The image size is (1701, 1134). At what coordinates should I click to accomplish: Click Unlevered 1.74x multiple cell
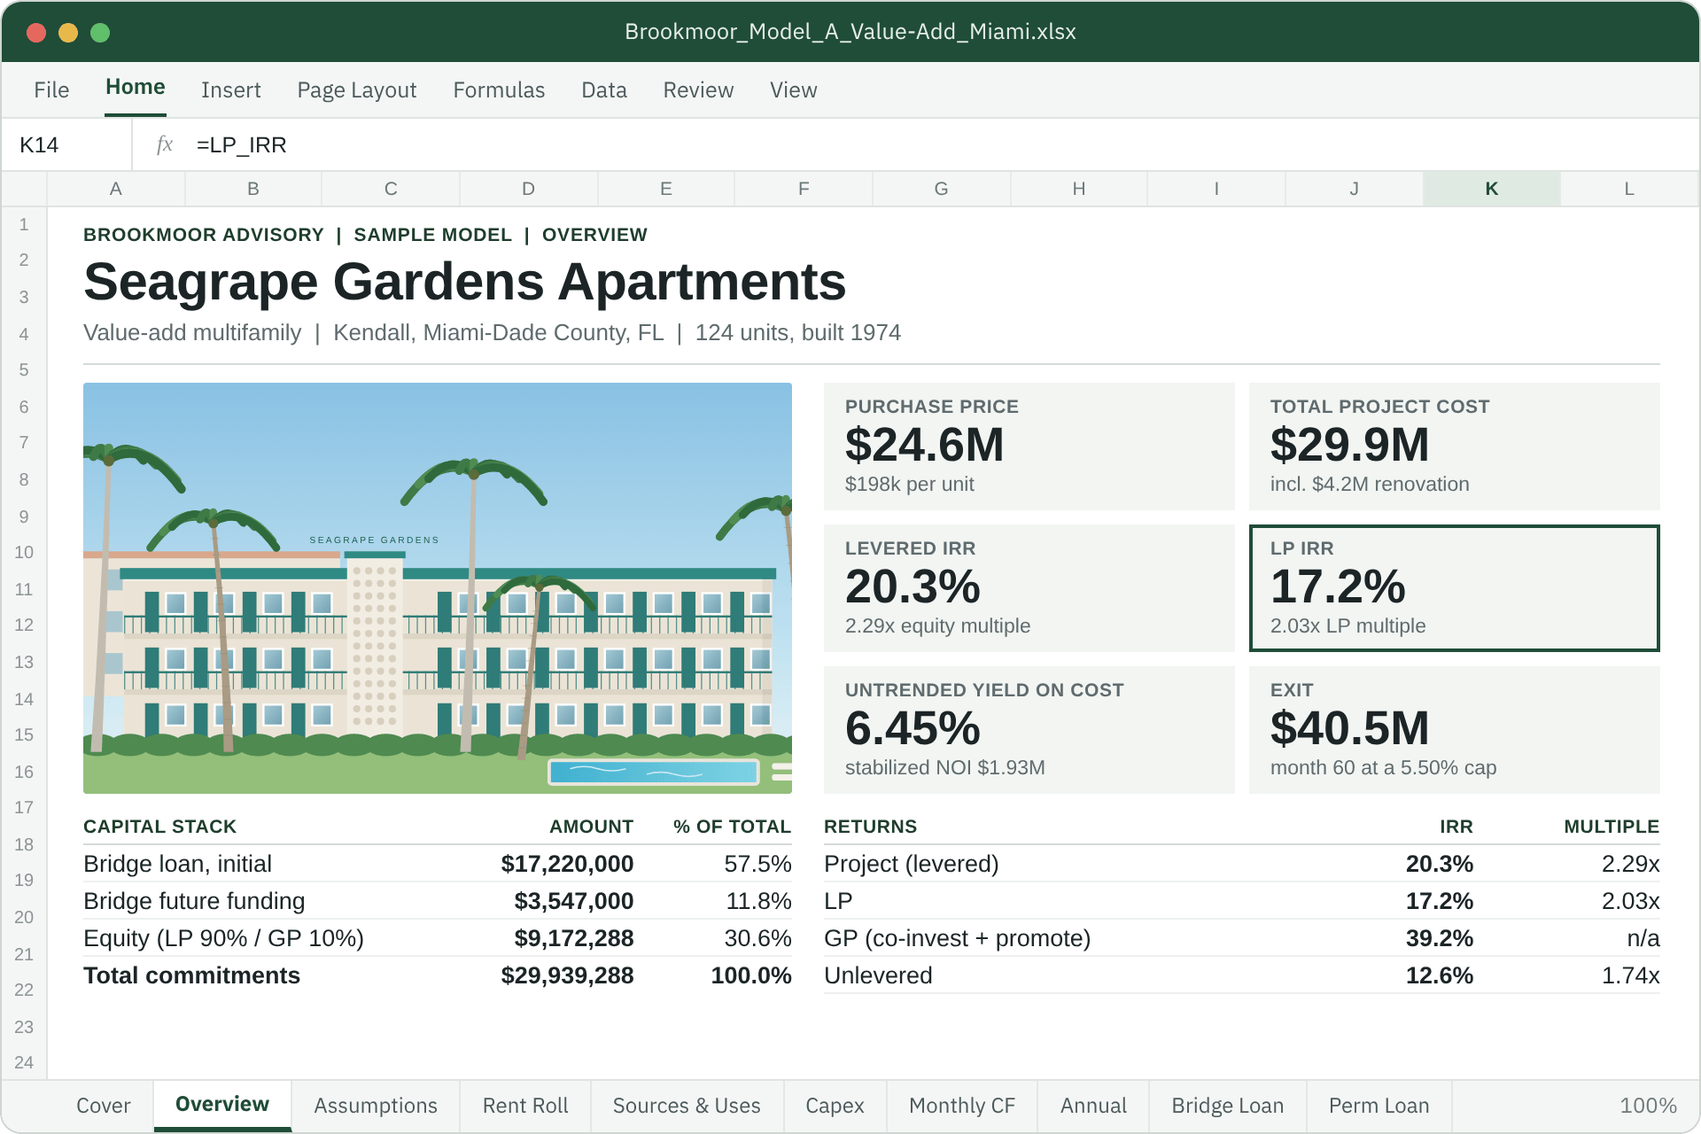click(1630, 975)
